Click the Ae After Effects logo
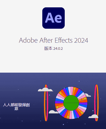The height and width of the screenshot is (129, 106). point(54,18)
